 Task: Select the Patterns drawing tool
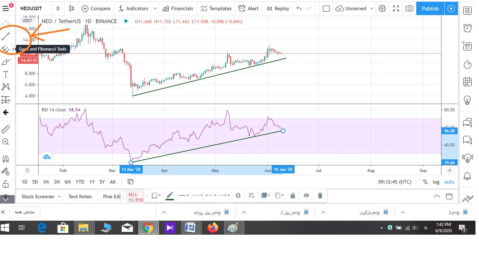(x=6, y=87)
